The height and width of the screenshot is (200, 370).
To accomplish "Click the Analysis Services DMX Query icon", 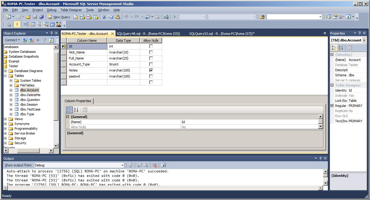I will pos(89,17).
